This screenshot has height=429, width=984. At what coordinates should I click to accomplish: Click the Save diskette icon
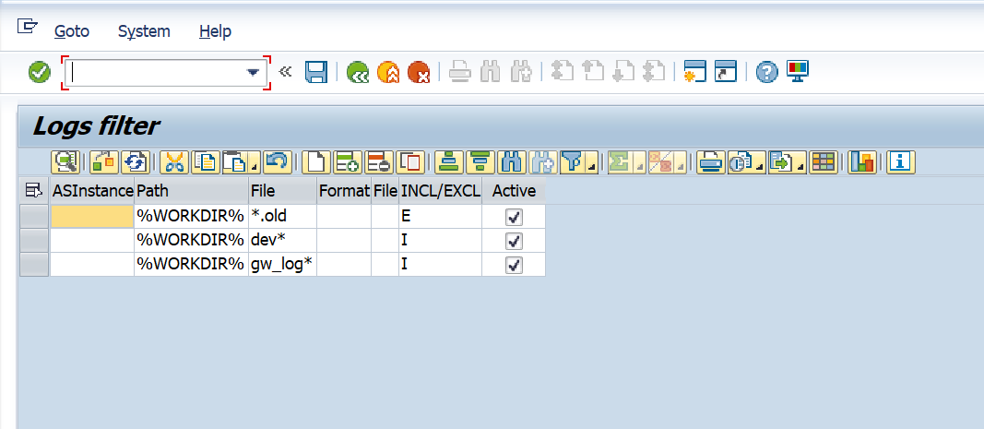[316, 72]
